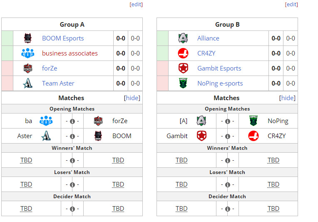Open match info for Gambit vs CR4ZY
Screen dimensions: 318x222
coord(228,136)
